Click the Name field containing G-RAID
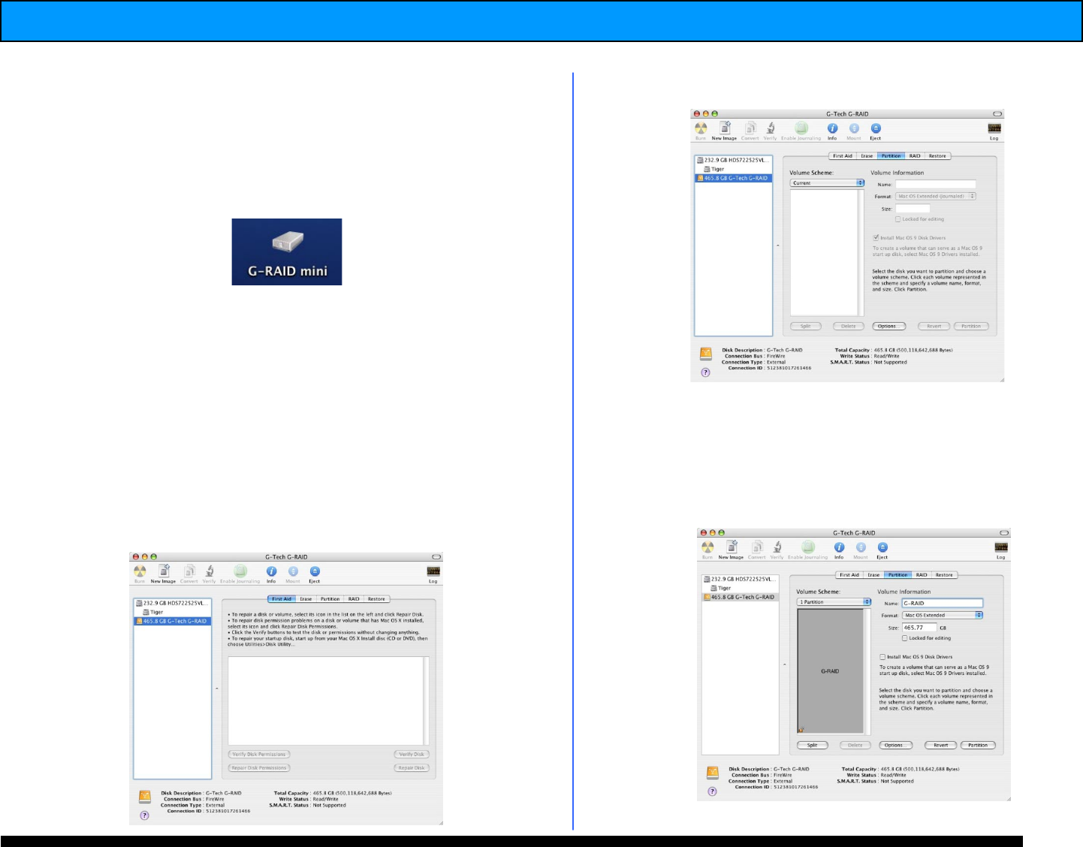Image resolution: width=1083 pixels, height=847 pixels. pos(942,603)
